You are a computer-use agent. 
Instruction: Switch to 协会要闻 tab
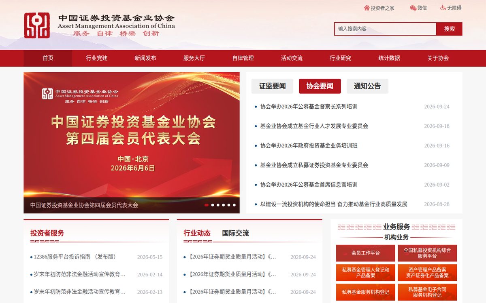click(x=320, y=86)
